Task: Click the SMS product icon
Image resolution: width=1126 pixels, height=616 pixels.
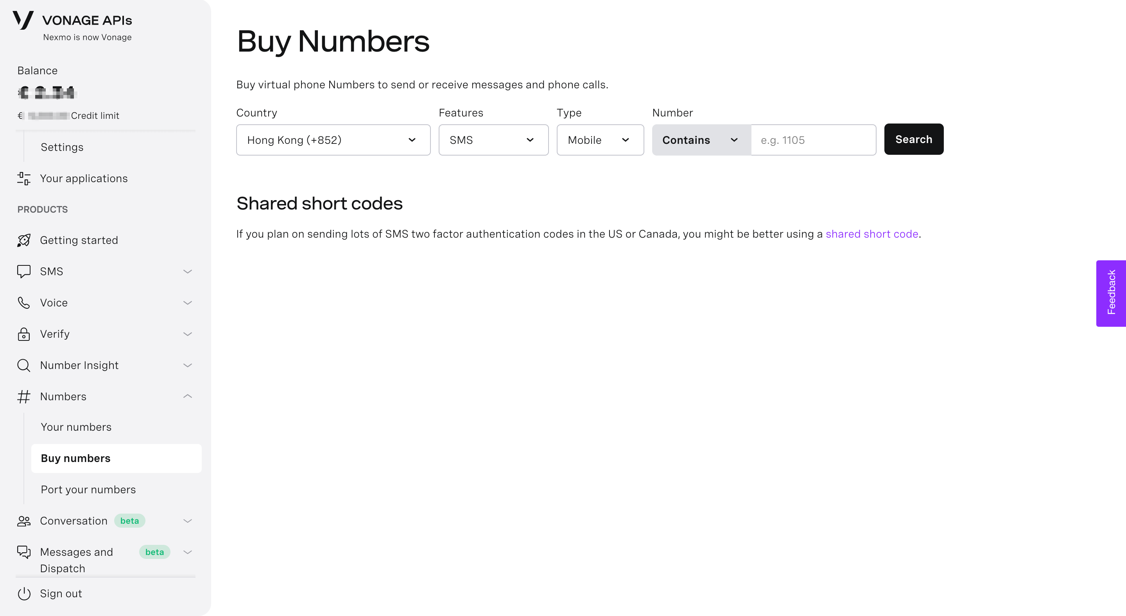Action: click(23, 272)
